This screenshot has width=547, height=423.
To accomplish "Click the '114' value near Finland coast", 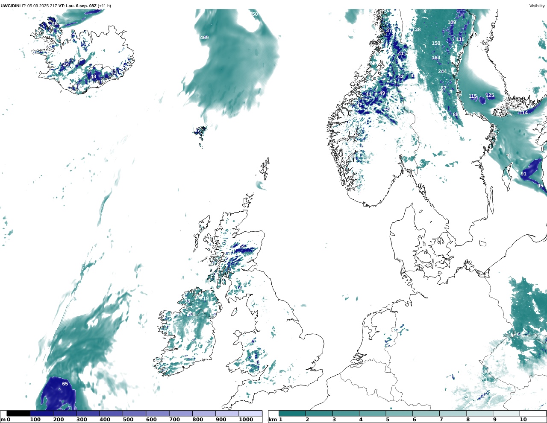I will click(523, 113).
